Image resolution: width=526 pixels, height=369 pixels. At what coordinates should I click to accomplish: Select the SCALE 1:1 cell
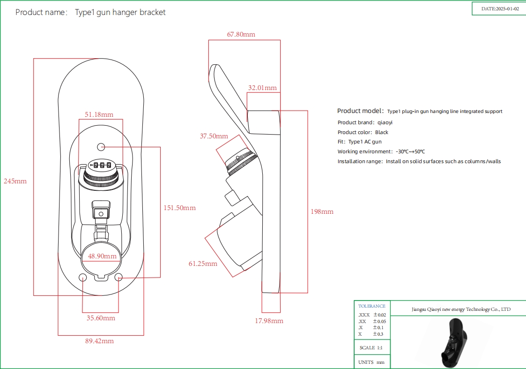click(371, 348)
